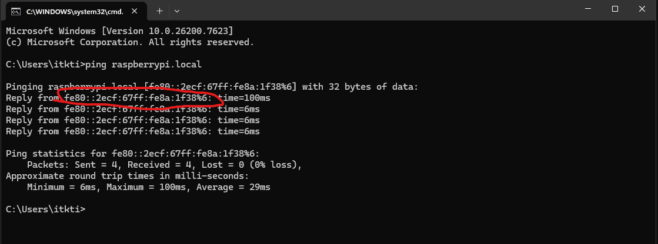Image resolution: width=658 pixels, height=244 pixels.
Task: Click the bottom C:\Users\itkti> prompt
Action: point(45,209)
